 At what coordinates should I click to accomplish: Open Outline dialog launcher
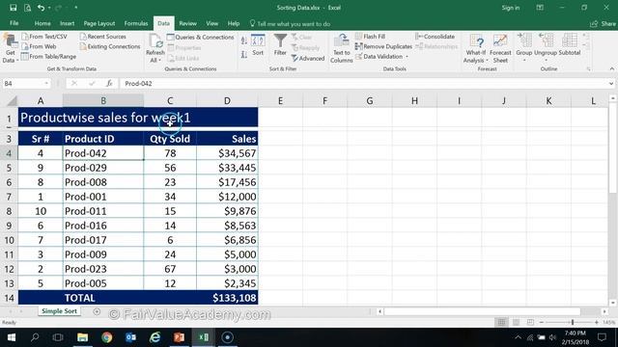point(589,69)
